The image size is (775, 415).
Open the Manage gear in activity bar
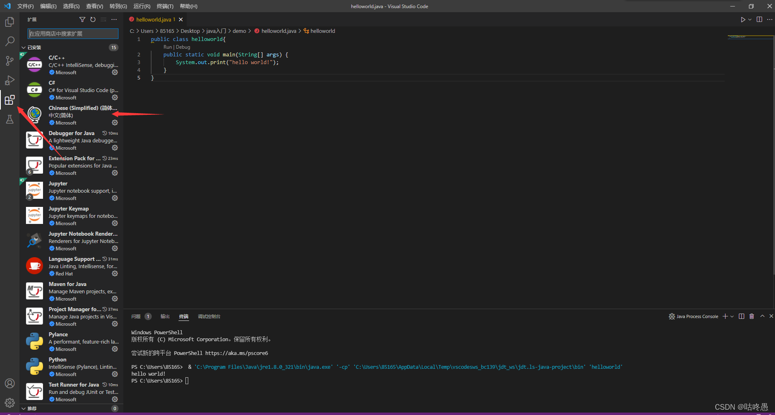click(x=10, y=403)
